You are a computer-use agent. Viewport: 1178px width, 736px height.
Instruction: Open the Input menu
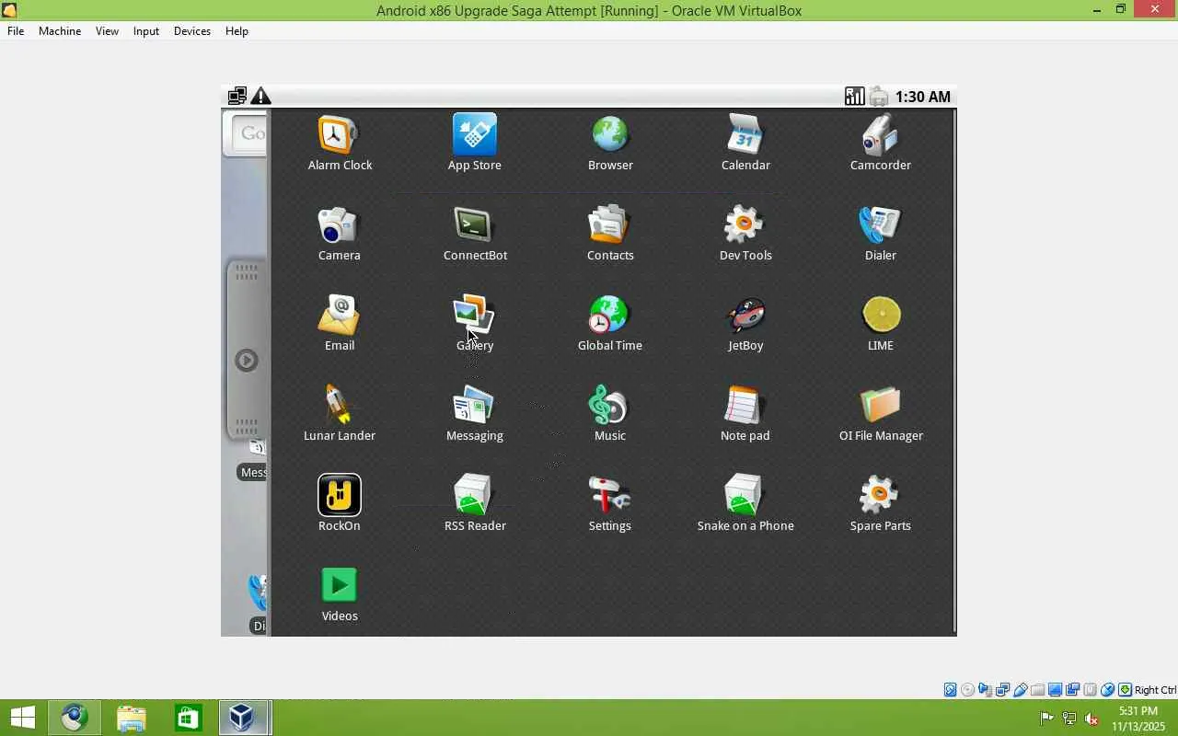(146, 30)
